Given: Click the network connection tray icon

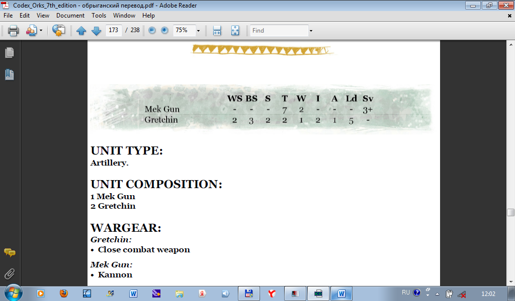Looking at the screenshot, I should [x=462, y=294].
